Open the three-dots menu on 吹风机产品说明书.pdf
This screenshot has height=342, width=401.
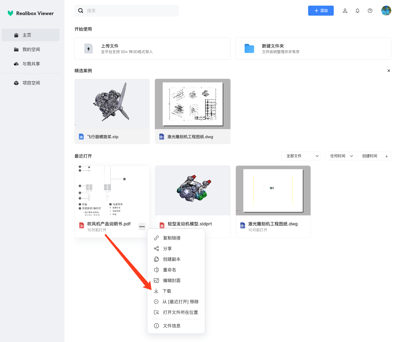142,227
